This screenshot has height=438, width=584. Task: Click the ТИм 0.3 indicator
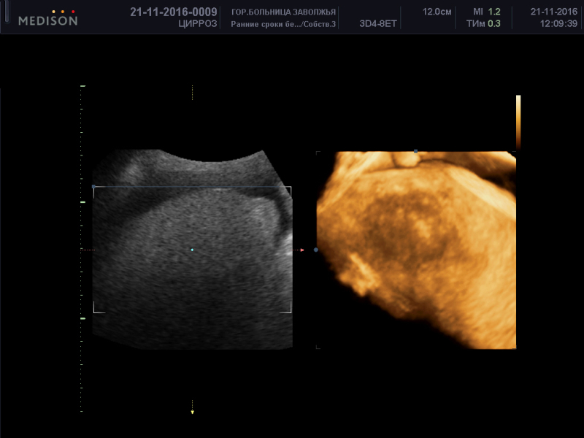(x=483, y=24)
